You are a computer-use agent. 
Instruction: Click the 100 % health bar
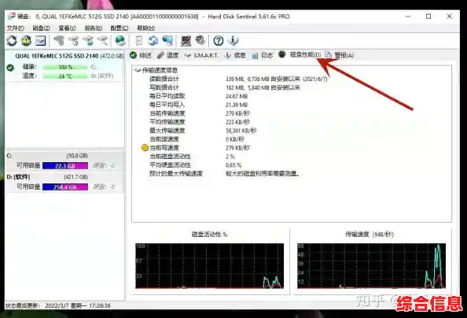(x=65, y=67)
